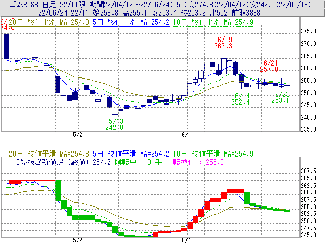This screenshot has height=247, width=325.
Task: Click the 6/1 date label under the upper chart
Action: coord(186,135)
